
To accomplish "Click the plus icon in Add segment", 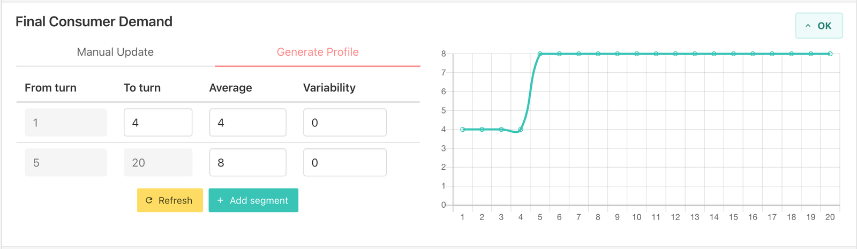I will tap(220, 200).
